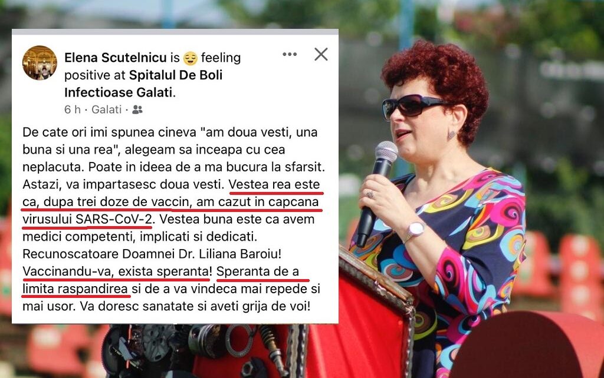Click underlined text Vestea rea este
Image resolution: width=604 pixels, height=378 pixels.
tap(274, 184)
